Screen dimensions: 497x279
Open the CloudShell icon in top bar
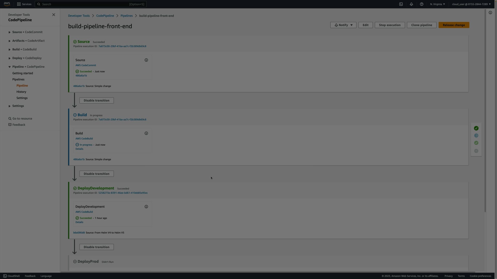coord(401,4)
